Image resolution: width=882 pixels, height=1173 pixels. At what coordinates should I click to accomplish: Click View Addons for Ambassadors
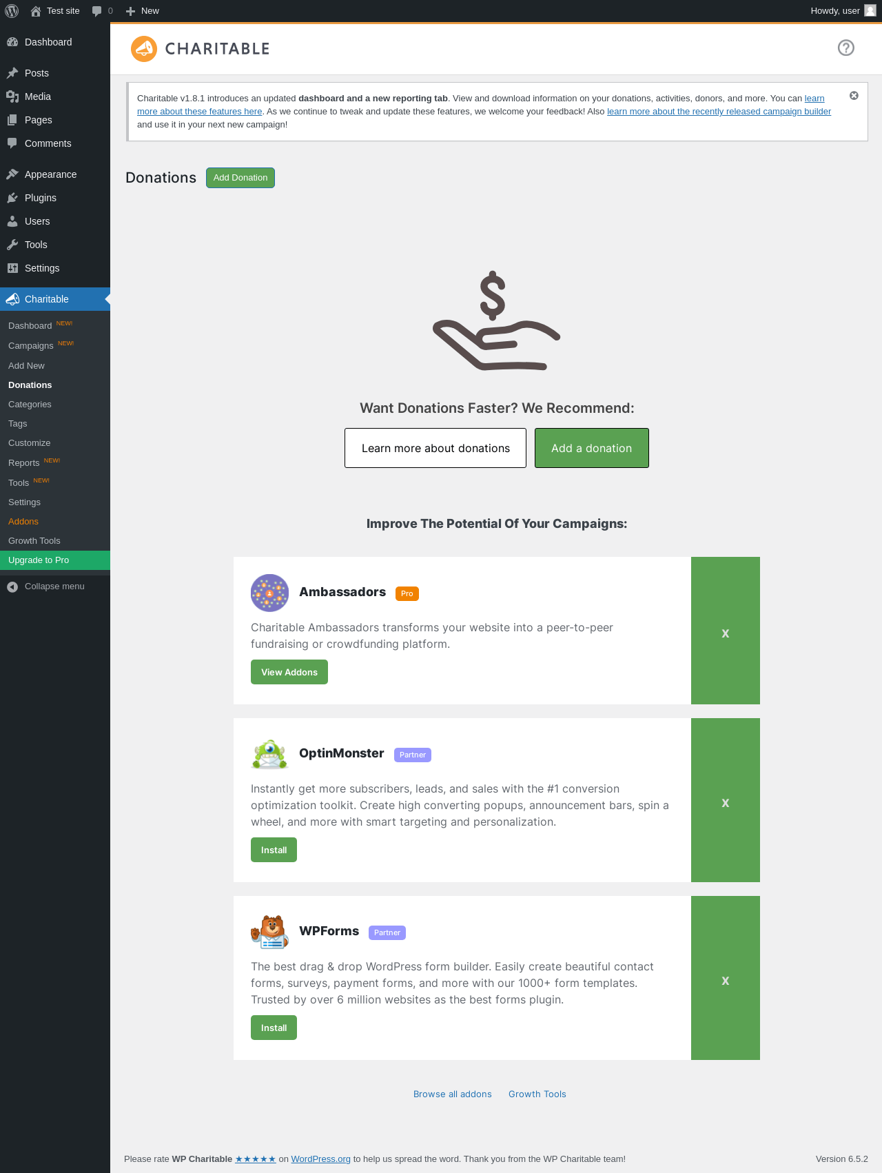pyautogui.click(x=289, y=672)
